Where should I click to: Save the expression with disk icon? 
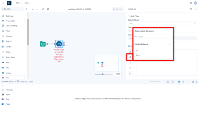(130, 73)
